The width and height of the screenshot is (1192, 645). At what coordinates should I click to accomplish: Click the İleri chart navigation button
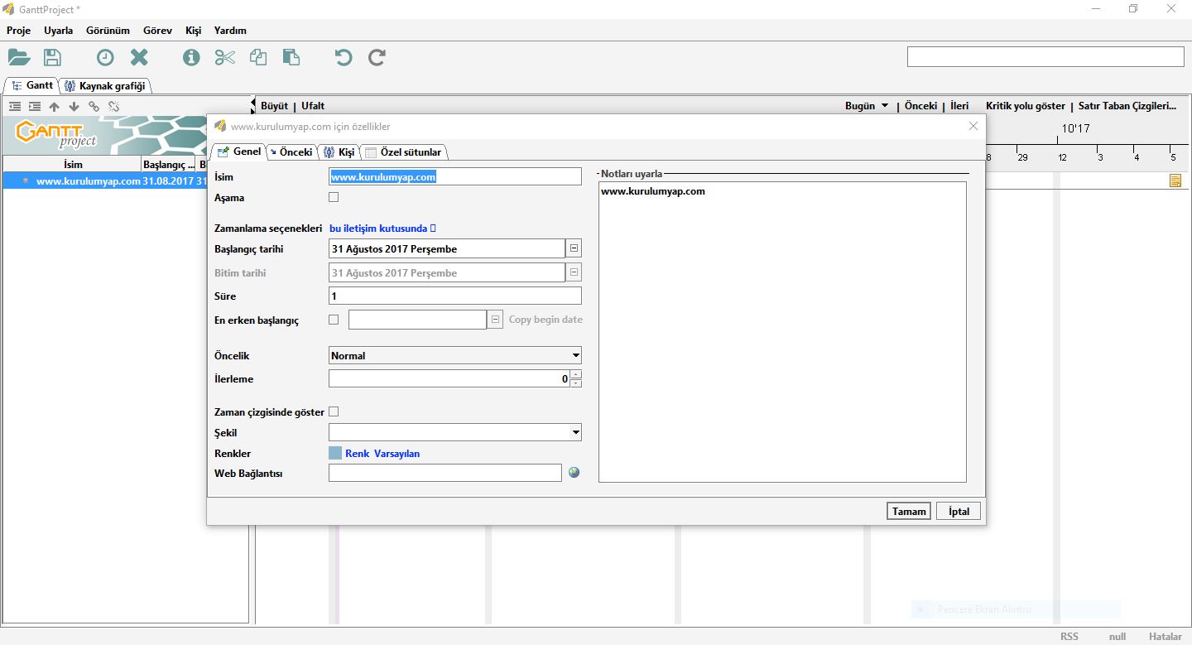959,106
